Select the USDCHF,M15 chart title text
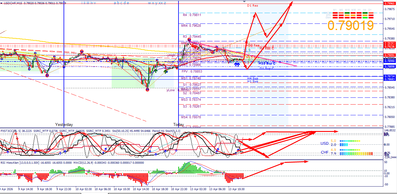This screenshot has height=194, width=397. [x=13, y=3]
